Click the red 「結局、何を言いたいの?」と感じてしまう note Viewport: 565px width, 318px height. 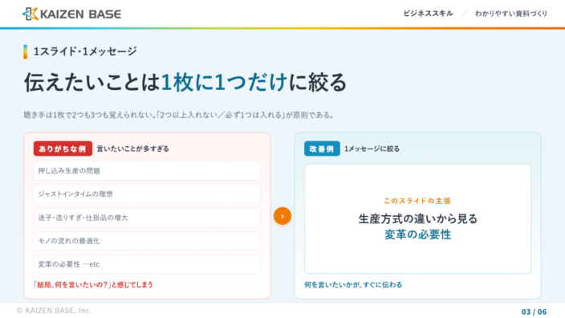tap(93, 284)
